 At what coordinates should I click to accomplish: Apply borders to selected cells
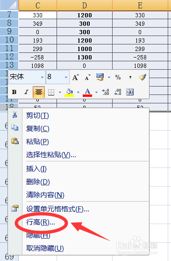click(x=51, y=92)
